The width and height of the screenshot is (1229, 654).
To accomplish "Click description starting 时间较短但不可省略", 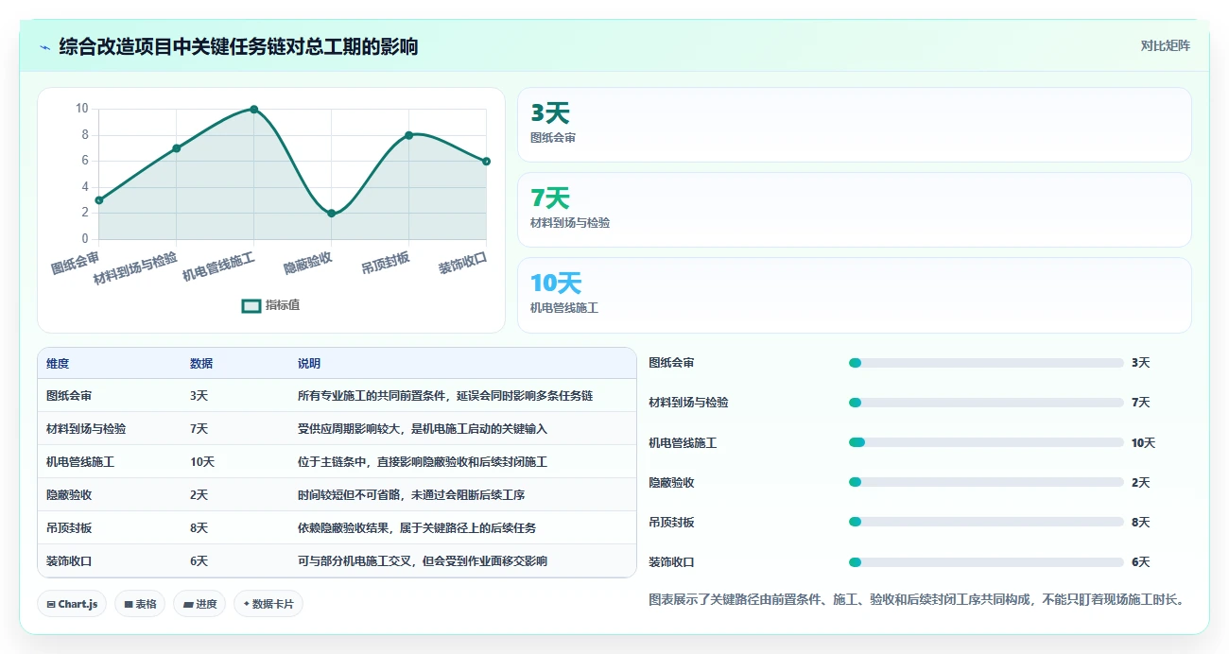I will click(x=411, y=495).
